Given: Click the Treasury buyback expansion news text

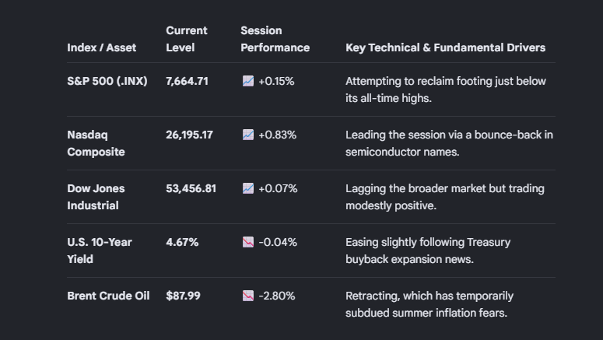Looking at the screenshot, I should [x=428, y=251].
